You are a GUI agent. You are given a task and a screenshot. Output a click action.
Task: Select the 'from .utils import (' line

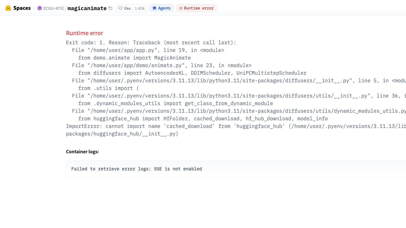click(x=108, y=88)
